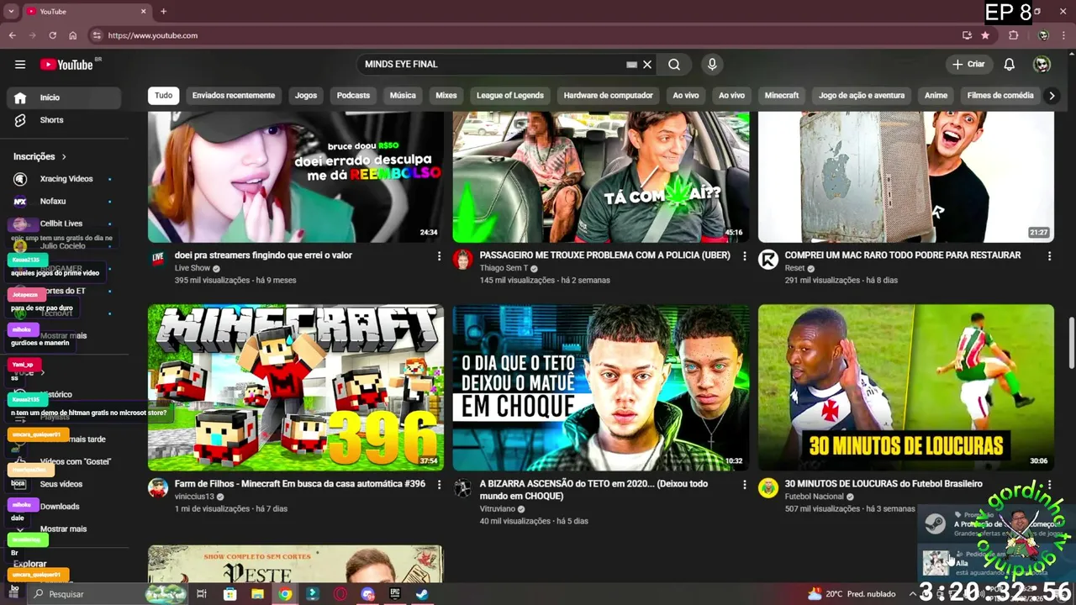Screen dimensions: 1076x605
Task: Open the 'COMPREI UM MAC RARO TODO PODRE' title
Action: click(902, 255)
